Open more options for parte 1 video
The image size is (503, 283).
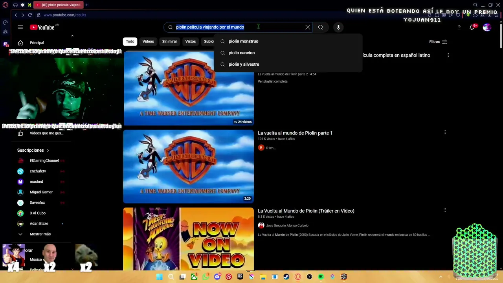click(x=445, y=132)
